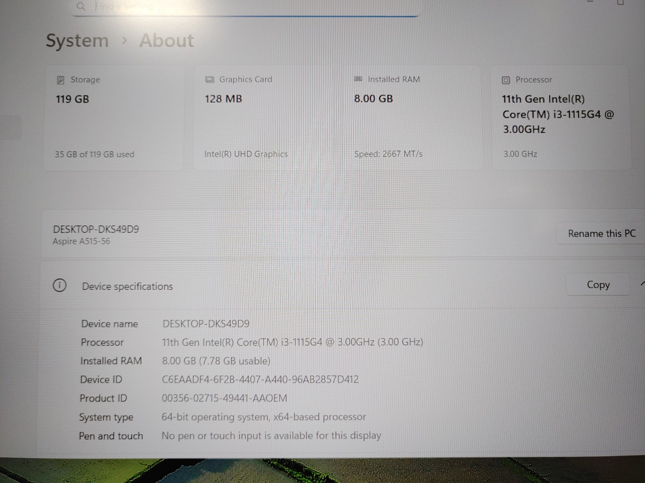Click the Storage card icon
Screen dimensions: 645x483
(x=61, y=80)
